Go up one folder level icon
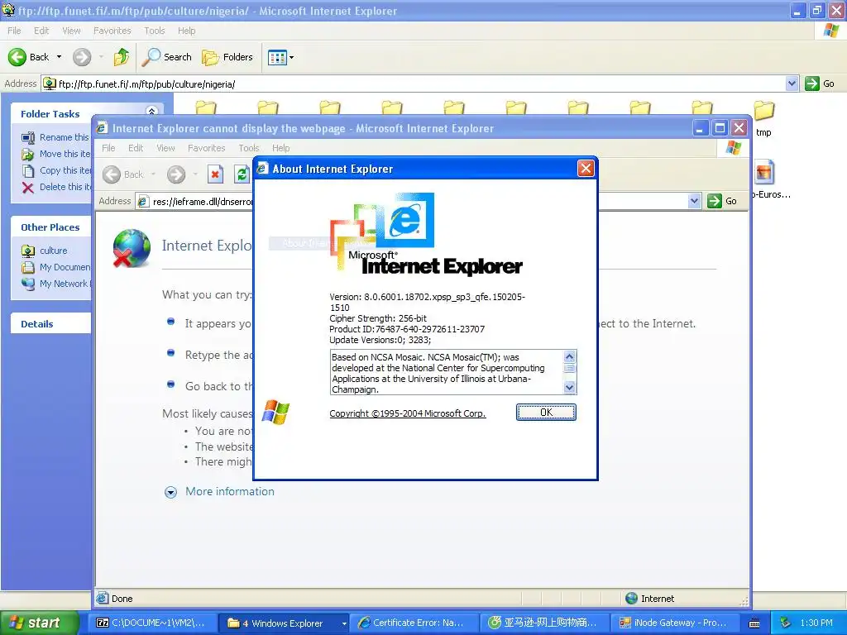Image resolution: width=847 pixels, height=635 pixels. coord(122,57)
